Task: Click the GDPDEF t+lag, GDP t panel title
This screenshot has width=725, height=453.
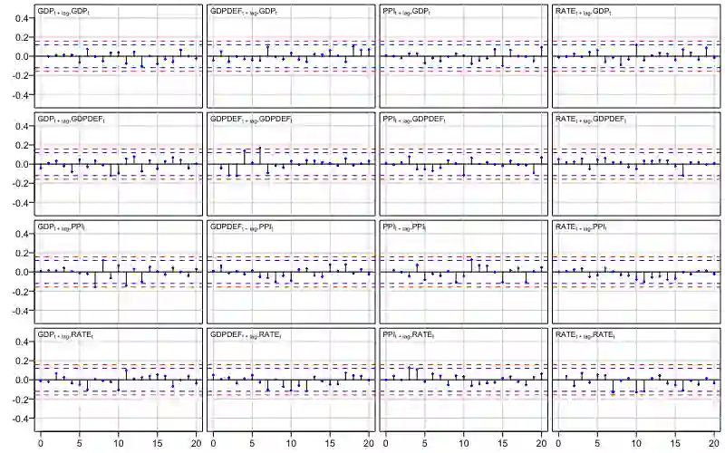Action: [244, 12]
